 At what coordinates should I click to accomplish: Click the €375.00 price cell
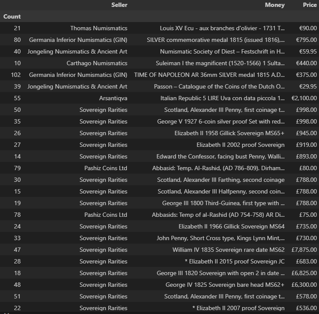pos(306,75)
